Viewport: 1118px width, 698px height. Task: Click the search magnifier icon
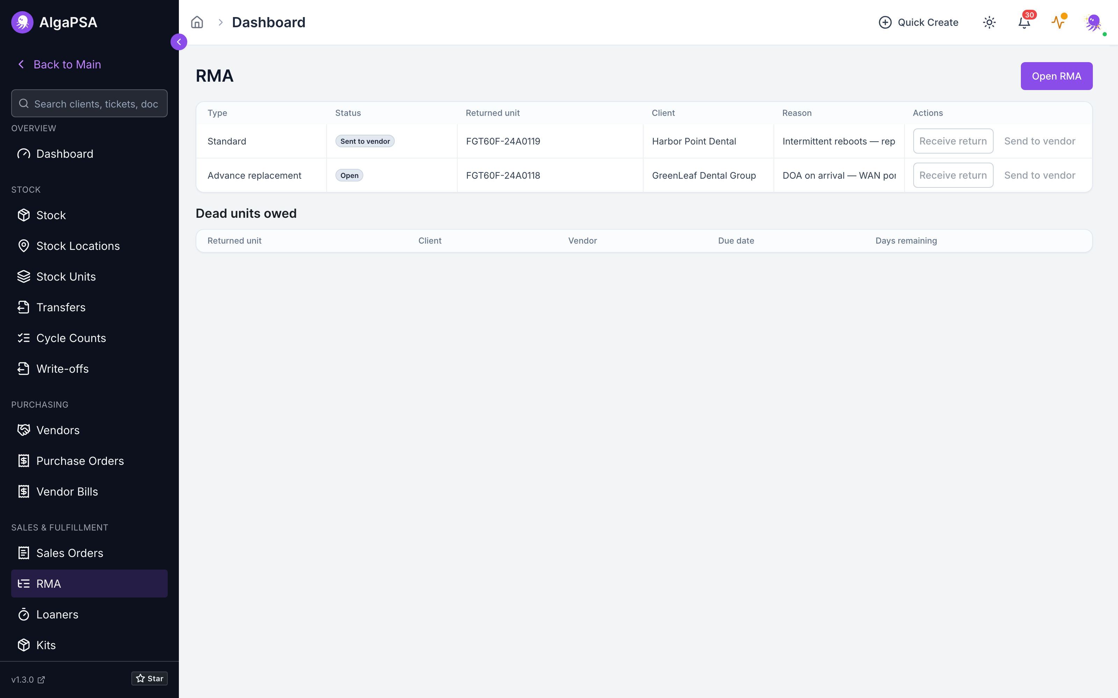pos(23,103)
